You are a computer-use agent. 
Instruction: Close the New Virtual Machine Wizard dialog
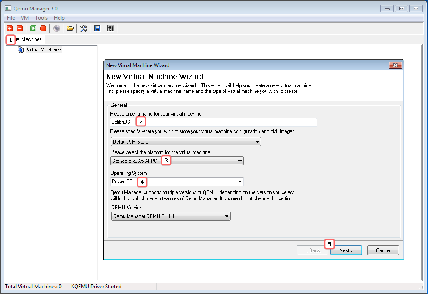(395, 65)
